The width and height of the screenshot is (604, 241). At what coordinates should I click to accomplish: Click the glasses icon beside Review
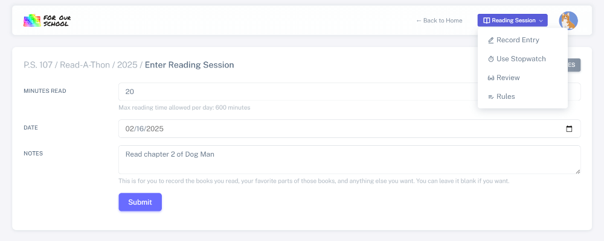[491, 78]
